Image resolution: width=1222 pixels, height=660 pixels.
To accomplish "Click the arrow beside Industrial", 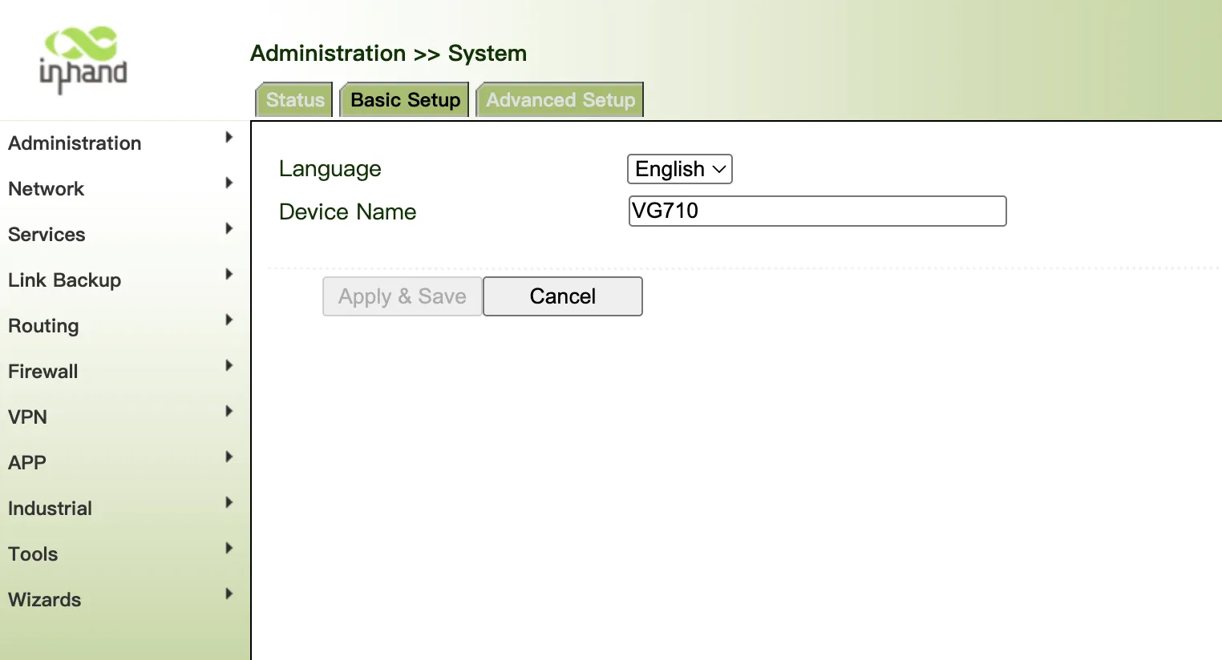I will tap(229, 502).
